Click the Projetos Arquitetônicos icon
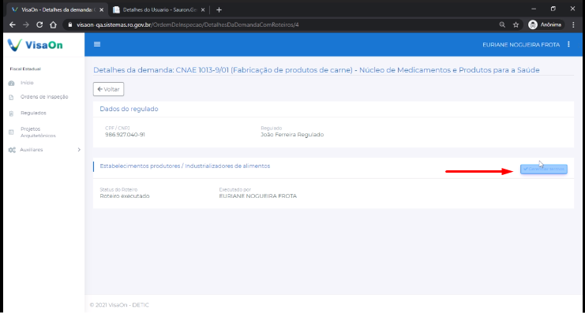 pyautogui.click(x=11, y=132)
